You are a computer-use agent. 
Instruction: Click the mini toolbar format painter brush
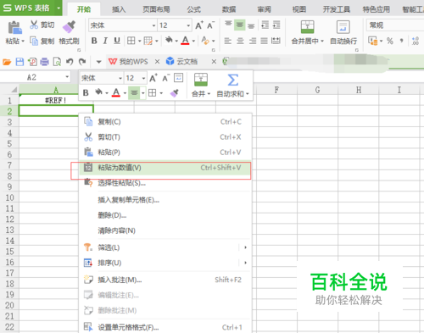pyautogui.click(x=174, y=92)
